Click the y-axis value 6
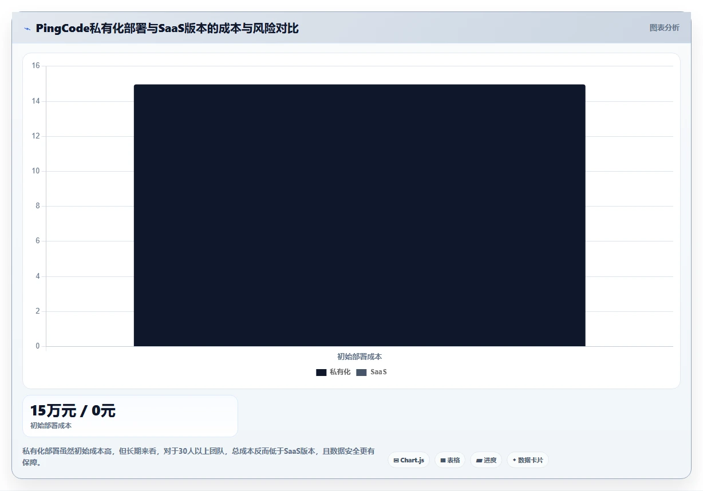The image size is (703, 491). [x=38, y=241]
